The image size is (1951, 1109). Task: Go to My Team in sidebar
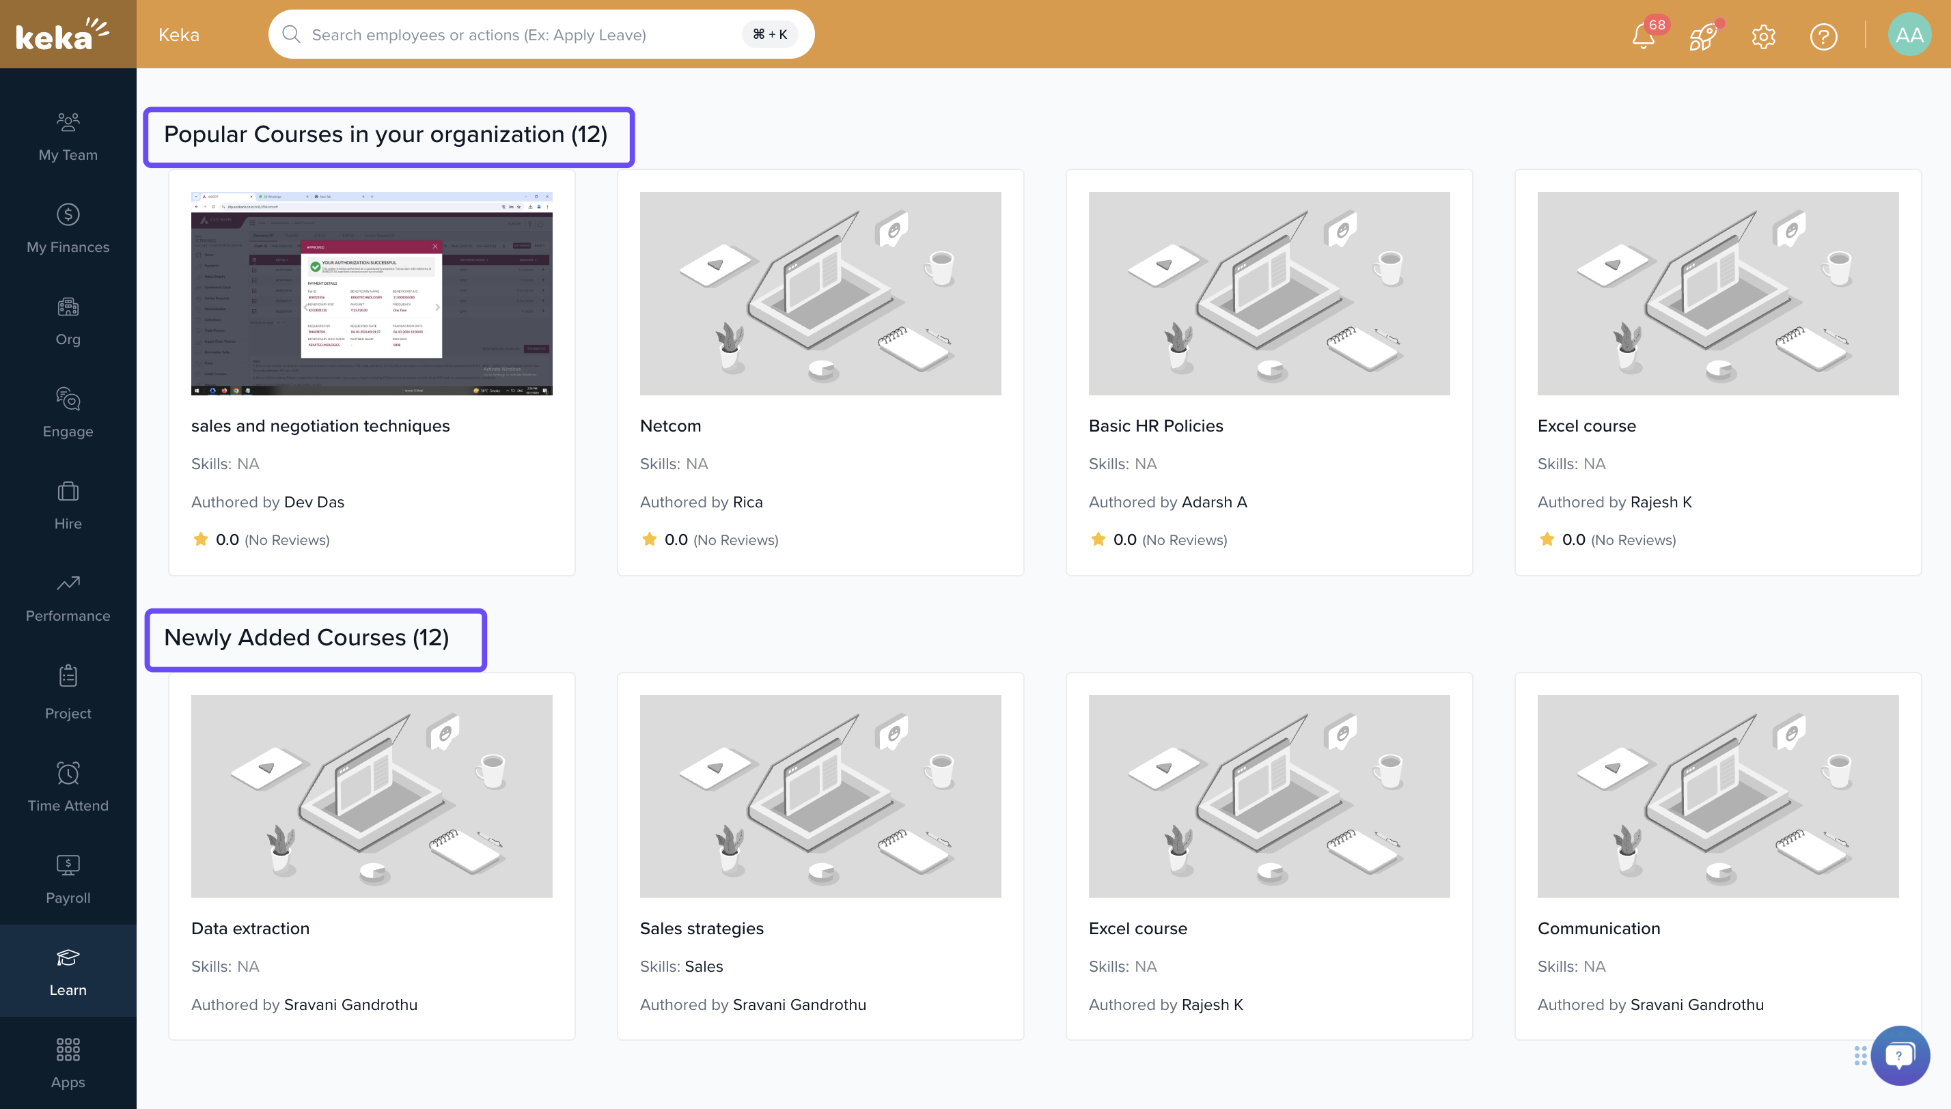pyautogui.click(x=68, y=137)
